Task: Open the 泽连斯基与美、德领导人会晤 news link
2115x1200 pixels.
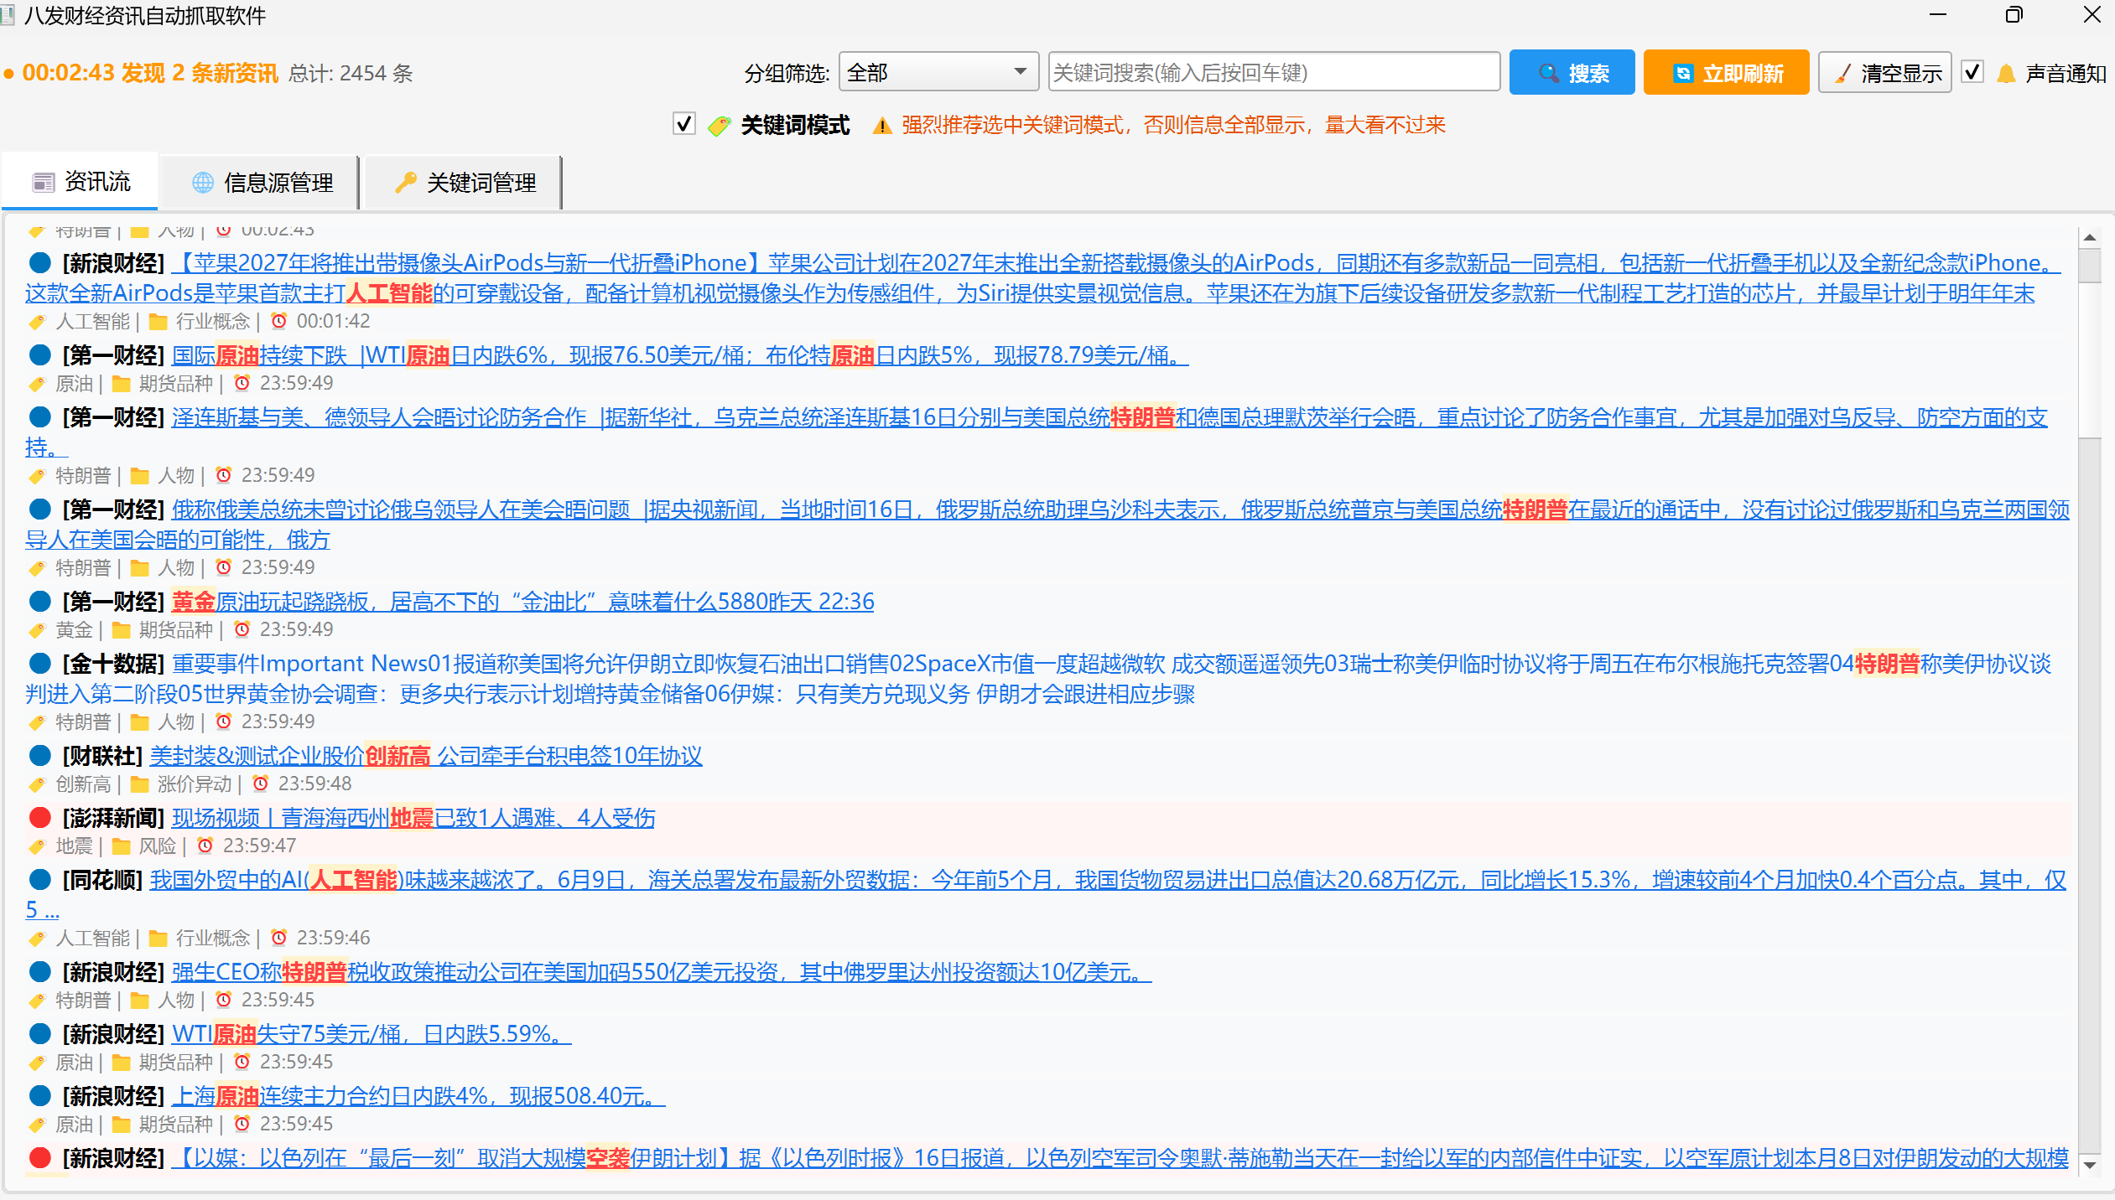Action: [x=1037, y=432]
